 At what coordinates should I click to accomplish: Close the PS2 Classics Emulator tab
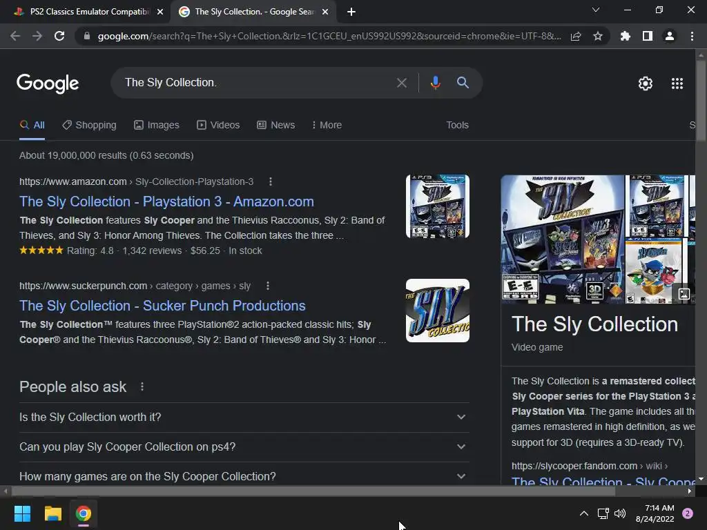pyautogui.click(x=160, y=12)
